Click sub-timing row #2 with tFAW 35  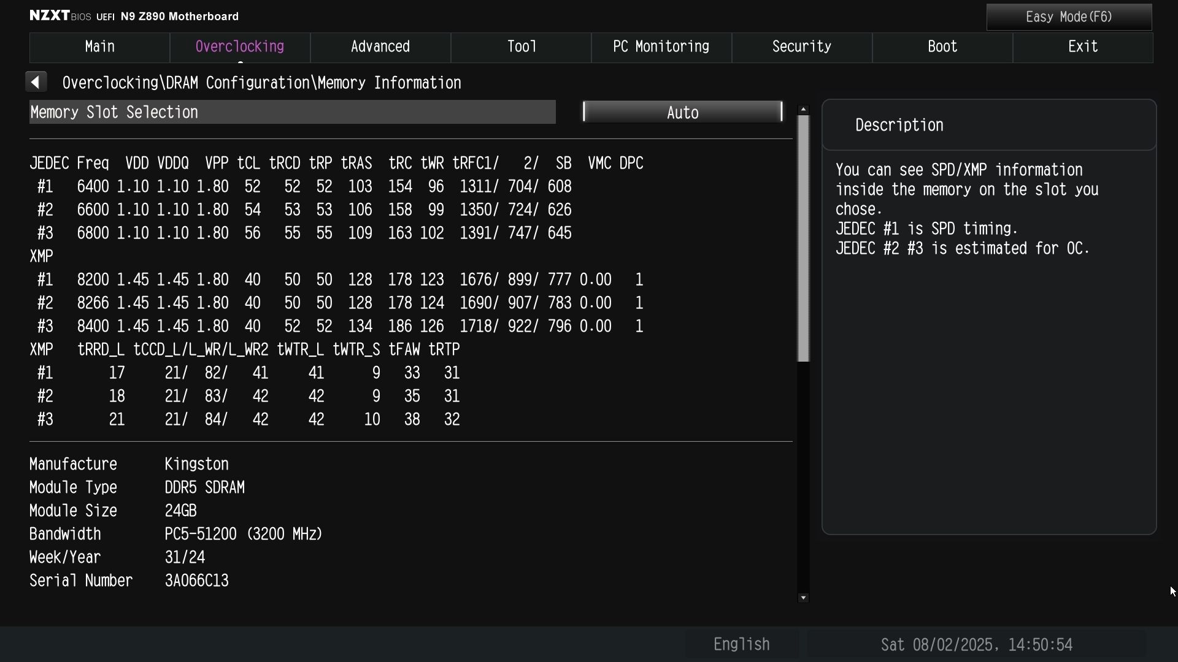point(248,396)
